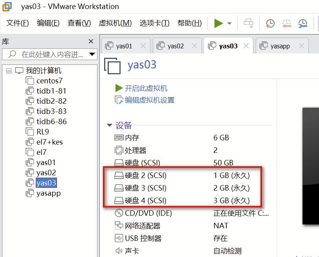Select yasapp in the library tree
Image resolution: width=319 pixels, height=257 pixels.
[49, 193]
